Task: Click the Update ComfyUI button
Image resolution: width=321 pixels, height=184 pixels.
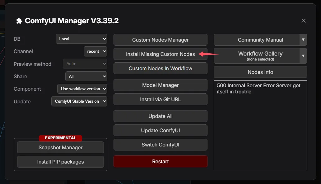Action: (x=160, y=131)
